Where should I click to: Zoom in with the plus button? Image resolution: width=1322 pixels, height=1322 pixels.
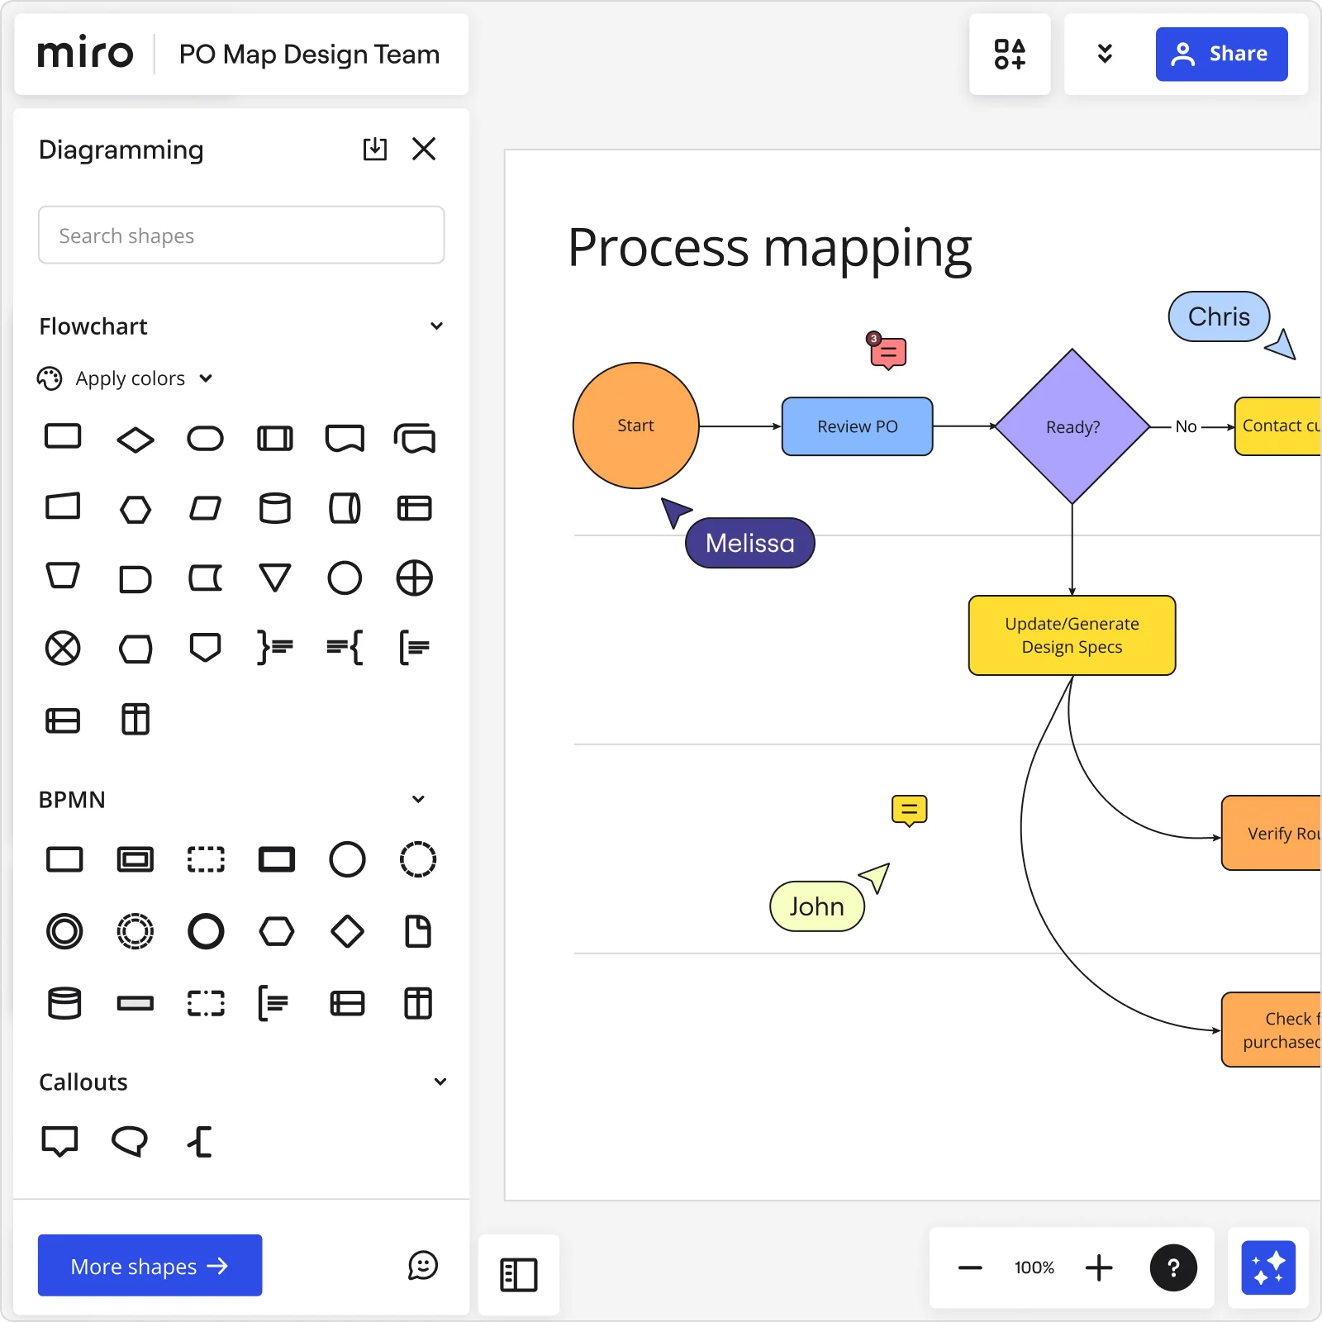(1099, 1267)
